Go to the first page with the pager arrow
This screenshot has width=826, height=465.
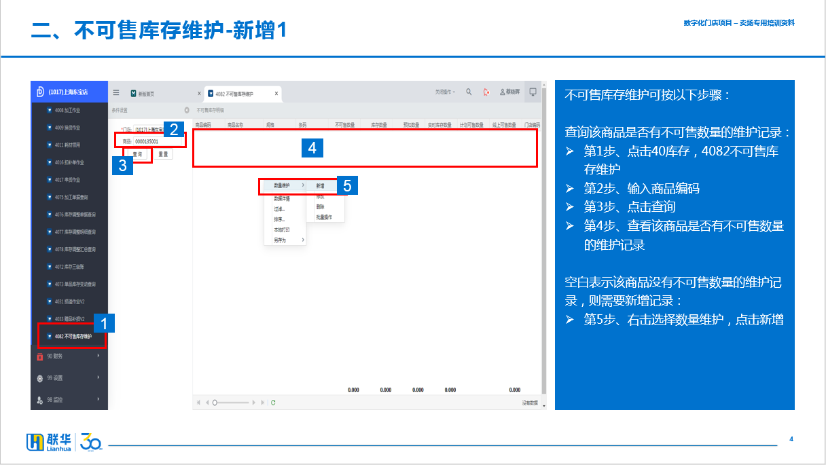[199, 403]
